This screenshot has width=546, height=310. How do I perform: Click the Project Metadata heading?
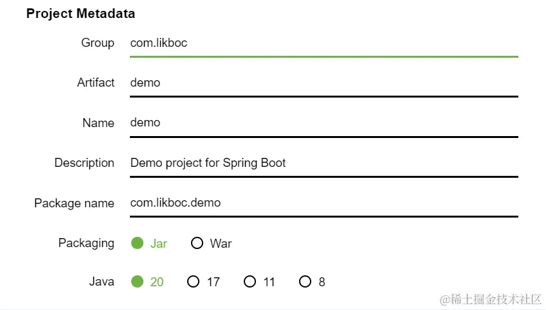80,13
